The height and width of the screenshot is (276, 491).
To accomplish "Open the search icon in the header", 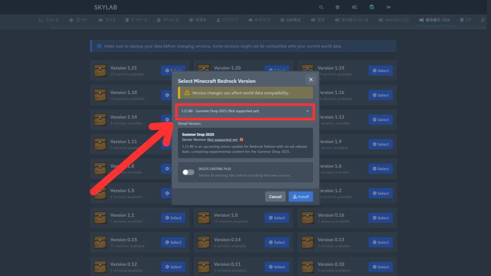I will 321,7.
